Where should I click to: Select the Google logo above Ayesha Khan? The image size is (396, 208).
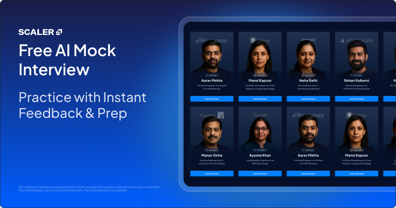[260, 115]
